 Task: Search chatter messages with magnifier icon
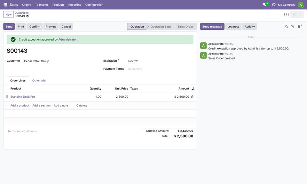coord(287,27)
